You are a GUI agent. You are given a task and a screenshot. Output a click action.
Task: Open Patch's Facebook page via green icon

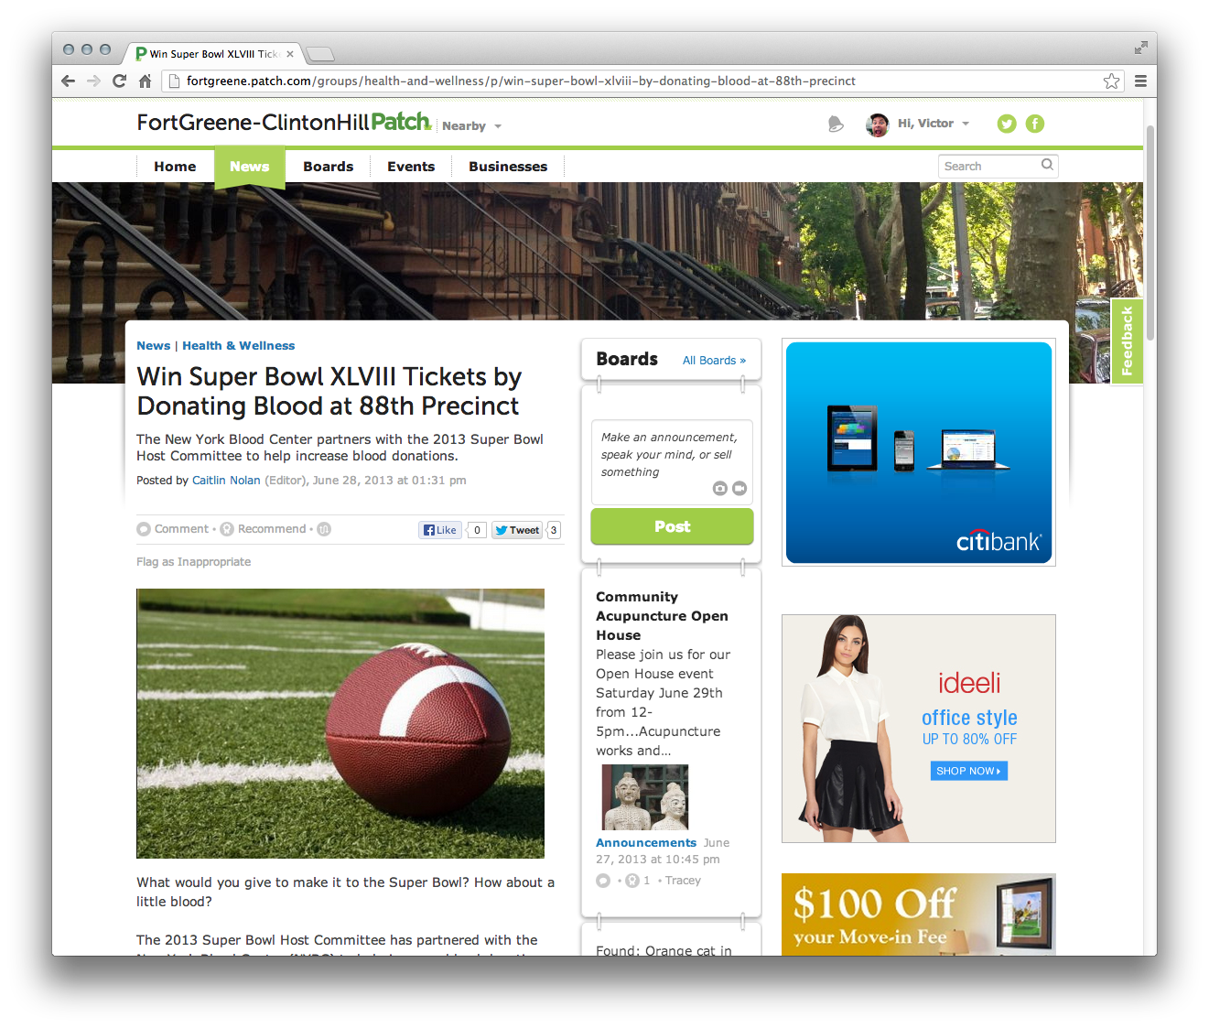(x=1035, y=124)
